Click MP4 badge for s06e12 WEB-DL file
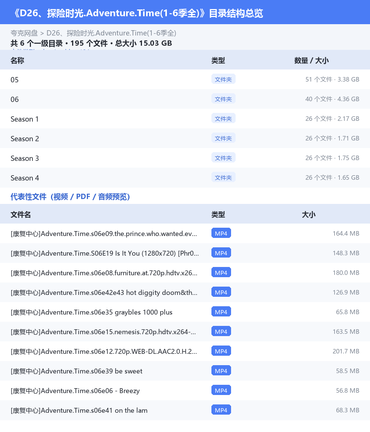The width and height of the screenshot is (370, 432). [x=221, y=351]
